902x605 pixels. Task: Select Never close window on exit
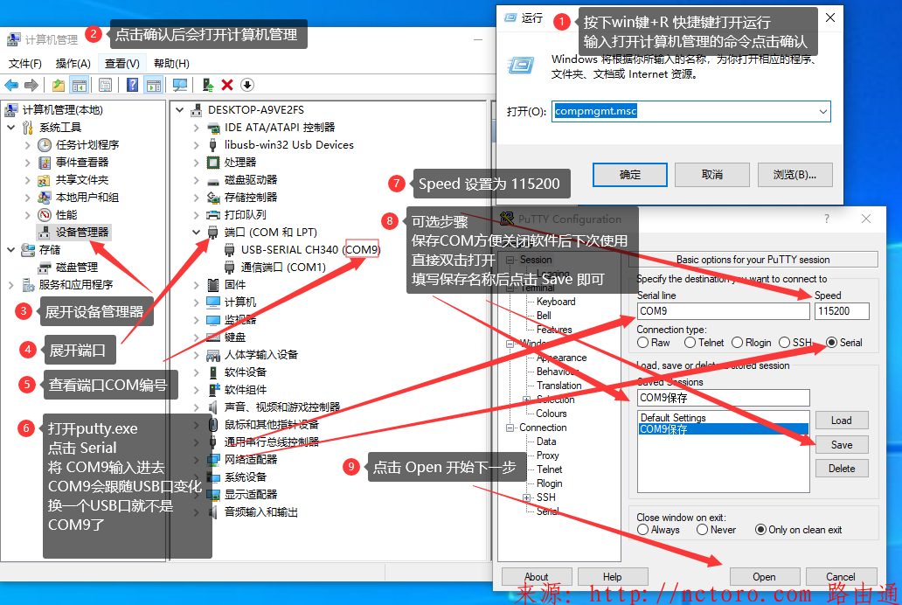[702, 530]
